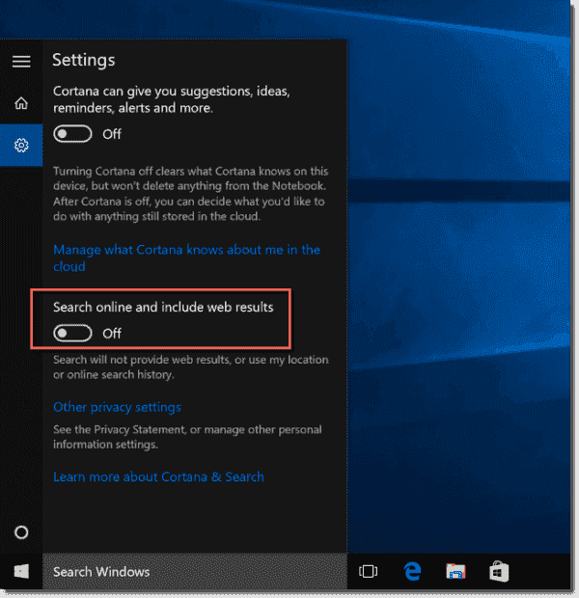Open Task View from the taskbar
579x598 pixels.
pyautogui.click(x=369, y=571)
